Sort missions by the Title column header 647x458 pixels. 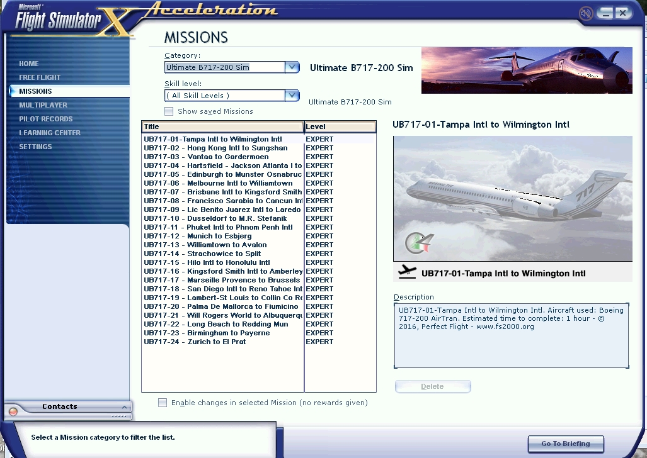[223, 126]
